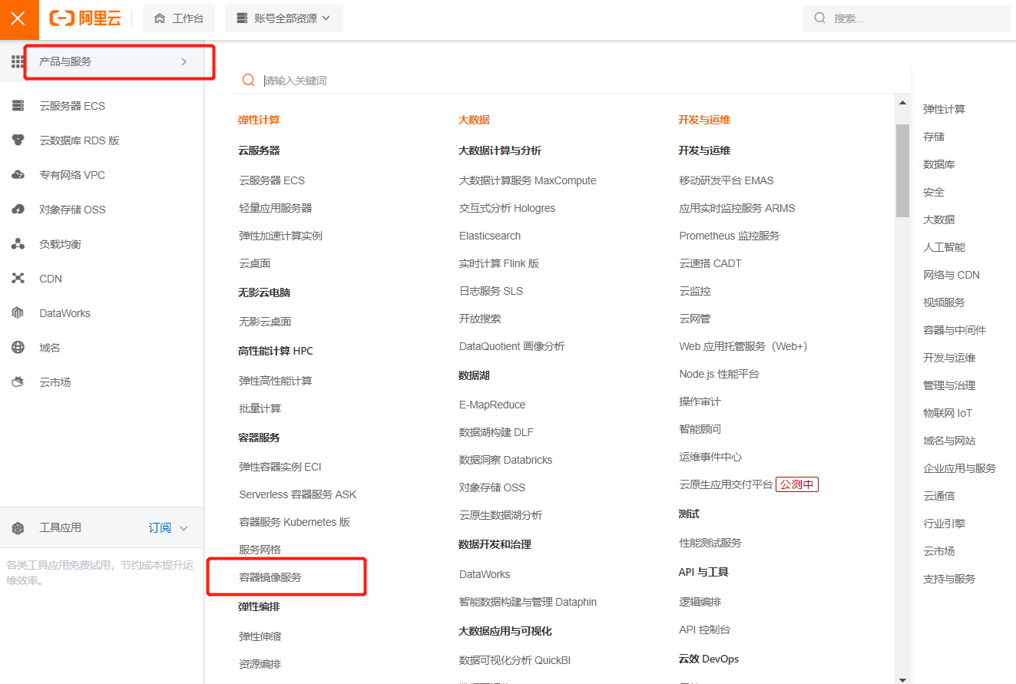Jump to 人工智能 category
Image resolution: width=1016 pixels, height=684 pixels.
click(x=944, y=247)
